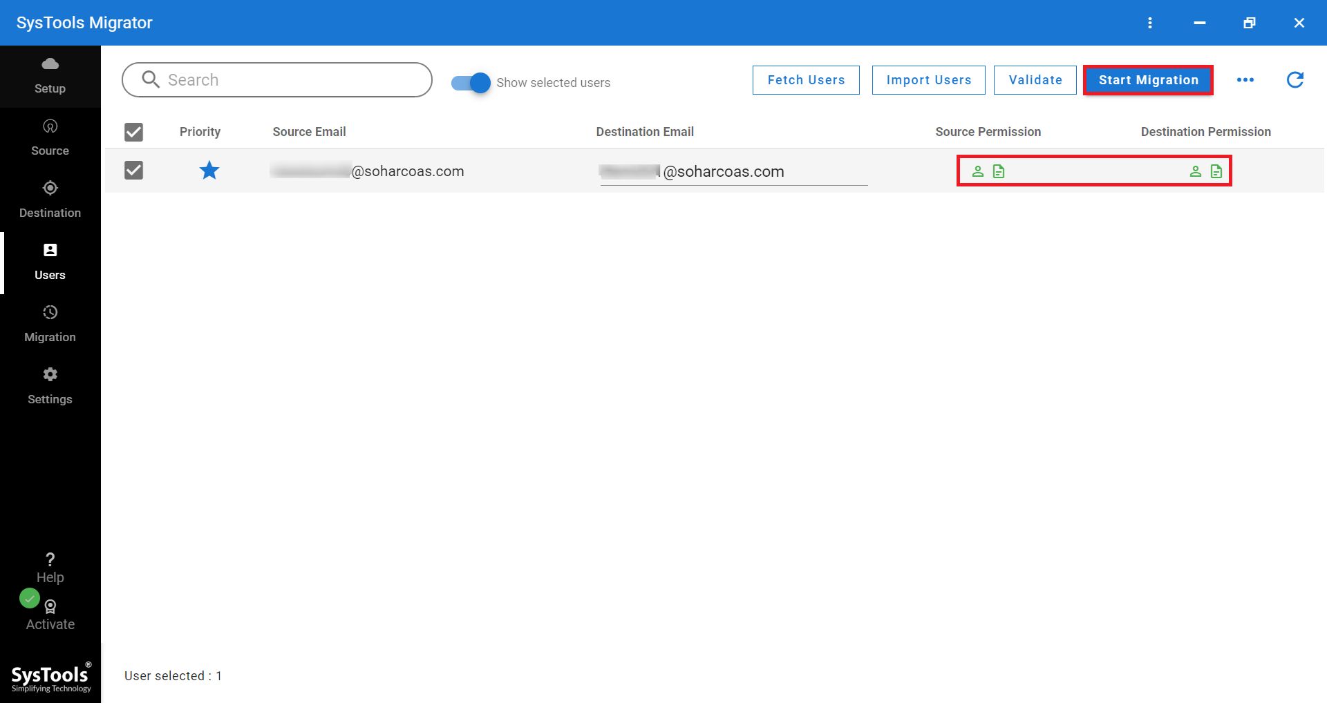1327x703 pixels.
Task: Go to the Setup section
Action: 50,76
